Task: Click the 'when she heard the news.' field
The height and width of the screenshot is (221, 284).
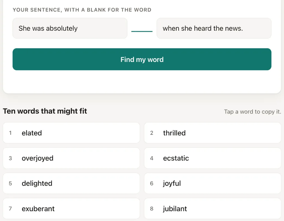Action: pyautogui.click(x=214, y=28)
